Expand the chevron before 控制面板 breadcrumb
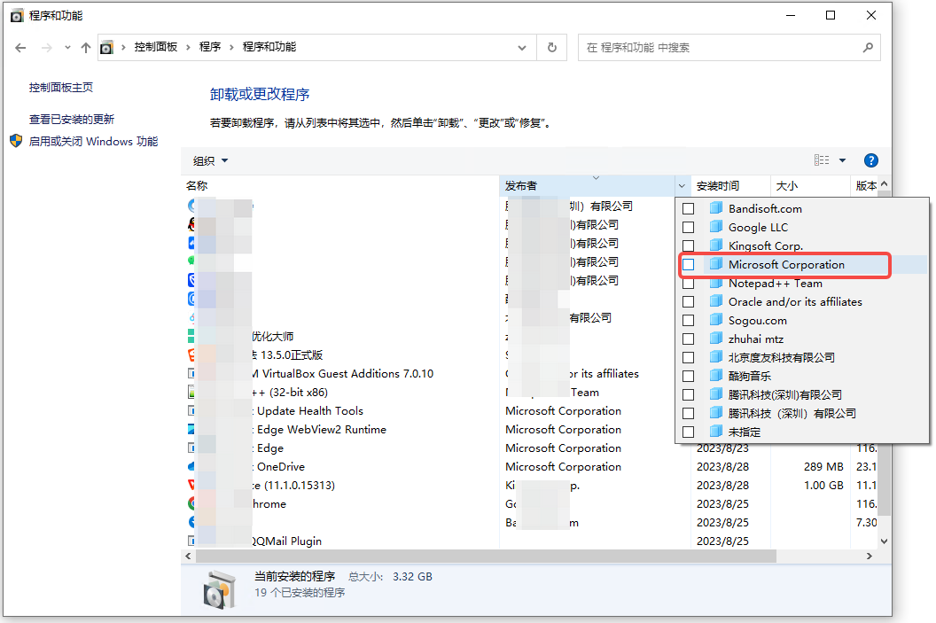This screenshot has width=936, height=623. point(123,47)
